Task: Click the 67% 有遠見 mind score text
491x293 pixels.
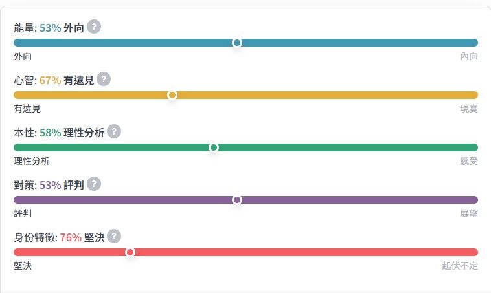Action: point(67,80)
